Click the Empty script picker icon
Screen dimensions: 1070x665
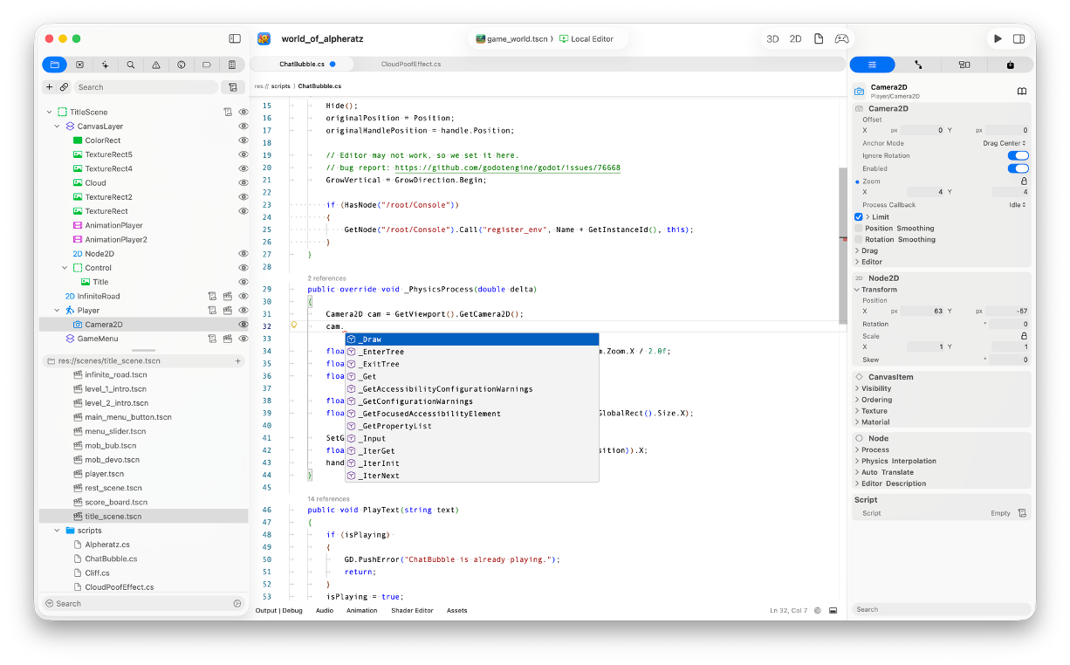(1022, 513)
